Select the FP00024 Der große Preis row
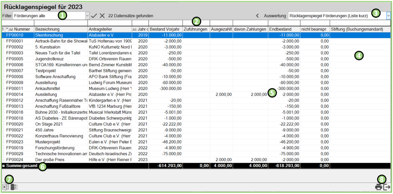The image size is (393, 194). tap(49, 160)
